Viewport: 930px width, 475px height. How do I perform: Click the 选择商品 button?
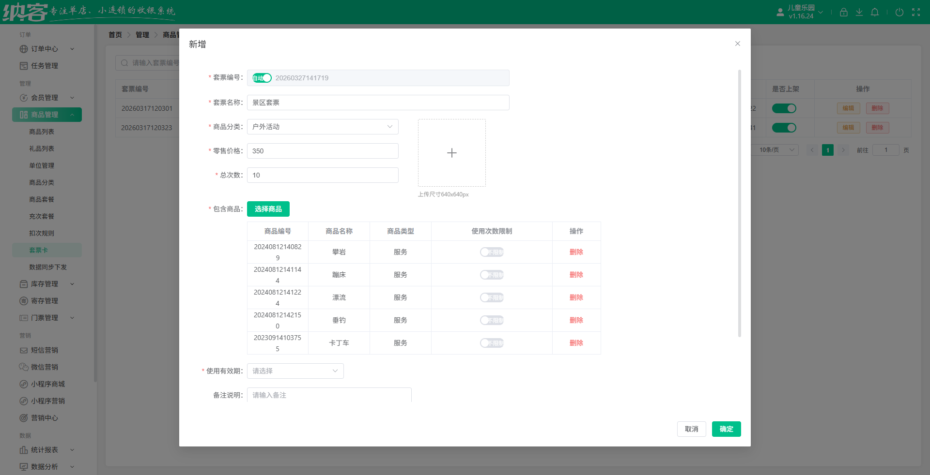pos(268,209)
